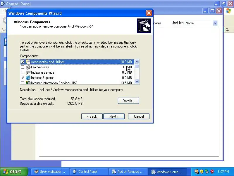The width and height of the screenshot is (234, 176).
Task: Maximize the Add or Remove Programs window
Action: (x=212, y=11)
